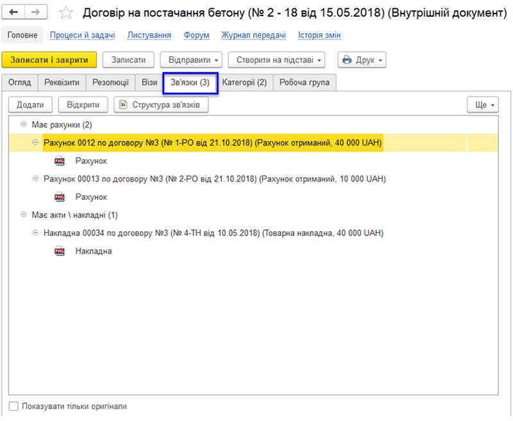
Task: Click the Структура зв'язків chart icon
Action: coord(123,104)
